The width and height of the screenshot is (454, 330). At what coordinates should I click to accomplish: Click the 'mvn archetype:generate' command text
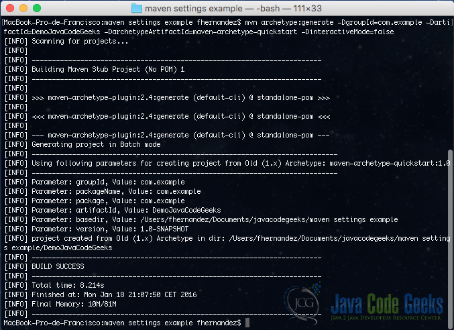[x=289, y=23]
